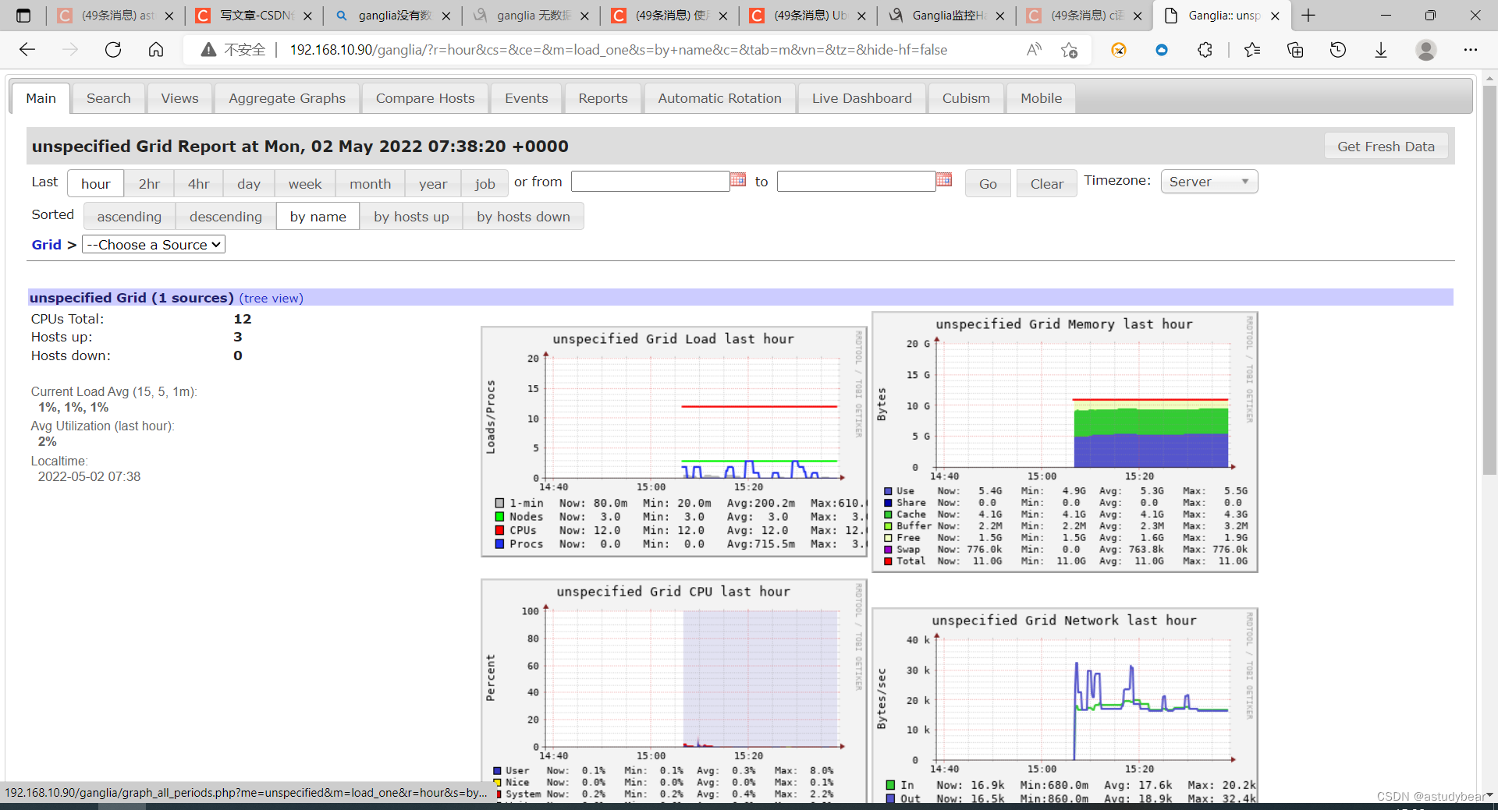Open the Compare Hosts tab
Screen dimensions: 1498x810
pyautogui.click(x=425, y=98)
